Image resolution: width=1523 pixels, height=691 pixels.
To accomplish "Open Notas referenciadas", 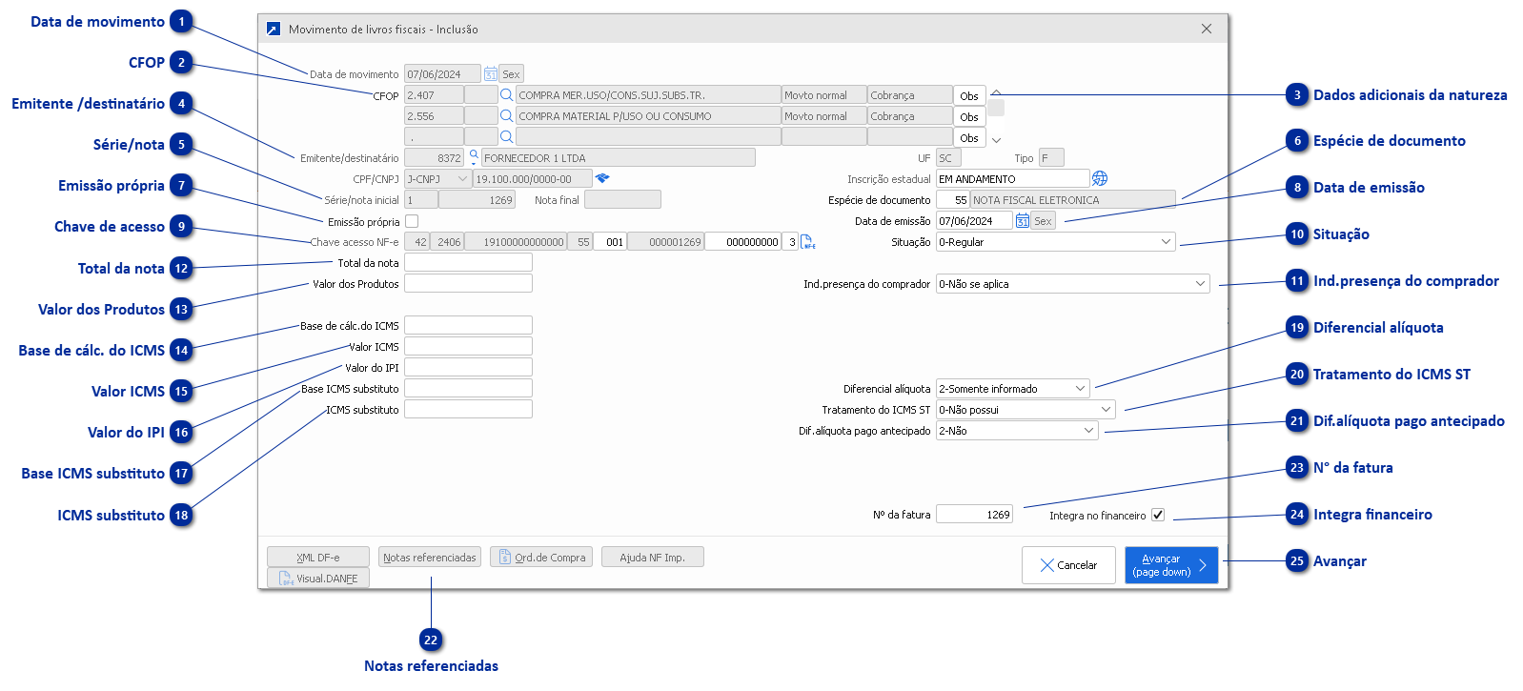I will pos(430,558).
